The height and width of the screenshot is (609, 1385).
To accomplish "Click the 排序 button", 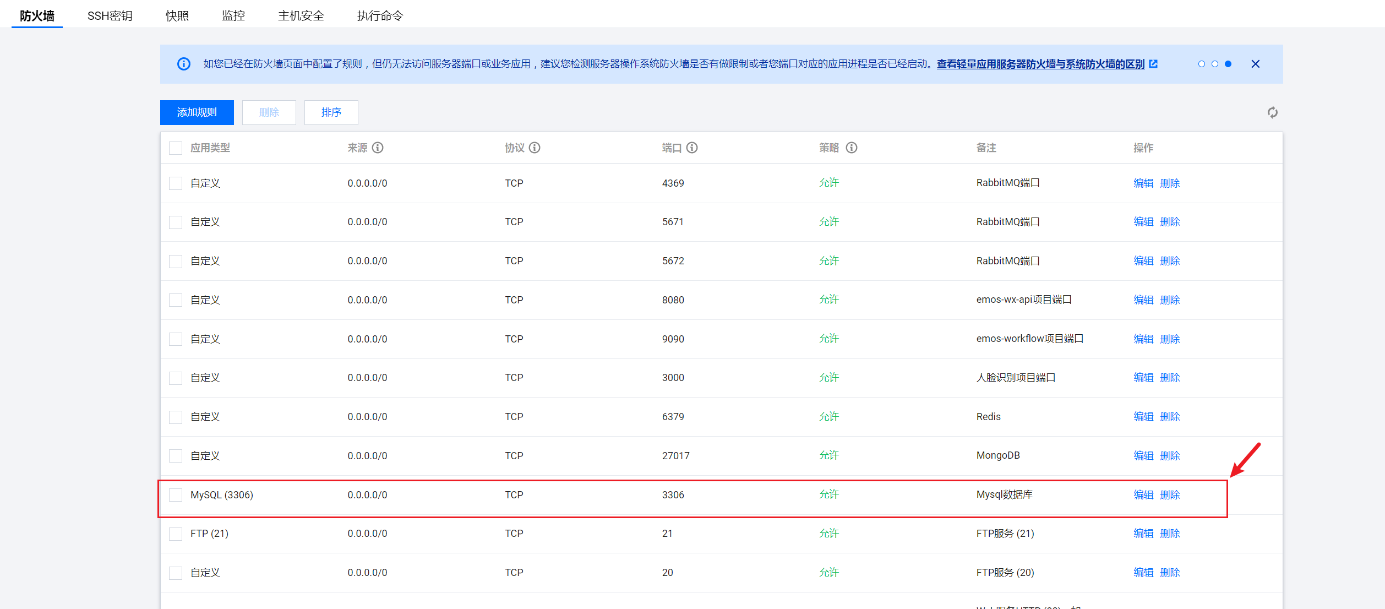I will [331, 112].
